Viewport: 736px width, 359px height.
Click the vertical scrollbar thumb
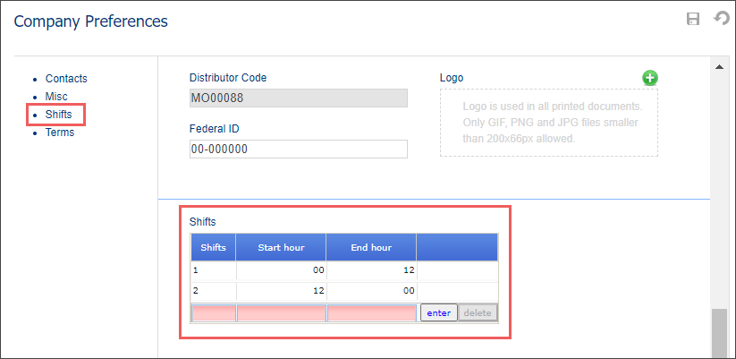click(719, 334)
